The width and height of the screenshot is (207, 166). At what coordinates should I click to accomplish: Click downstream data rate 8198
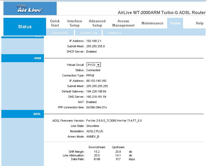(x=97, y=159)
